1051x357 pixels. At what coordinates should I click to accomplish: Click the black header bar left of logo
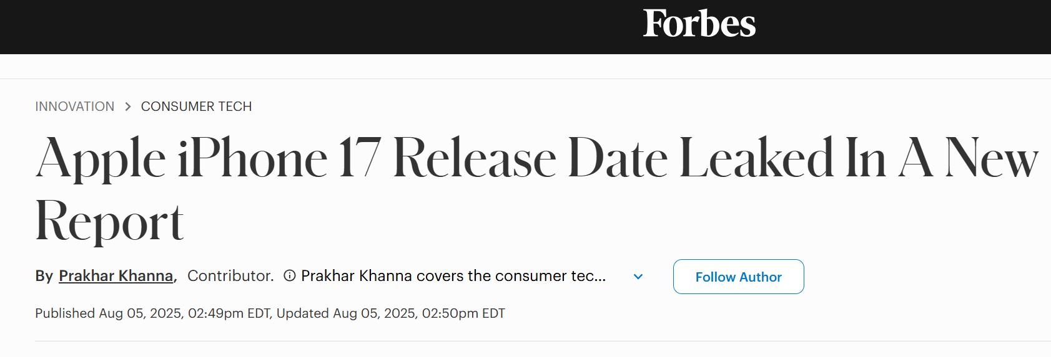pos(312,27)
